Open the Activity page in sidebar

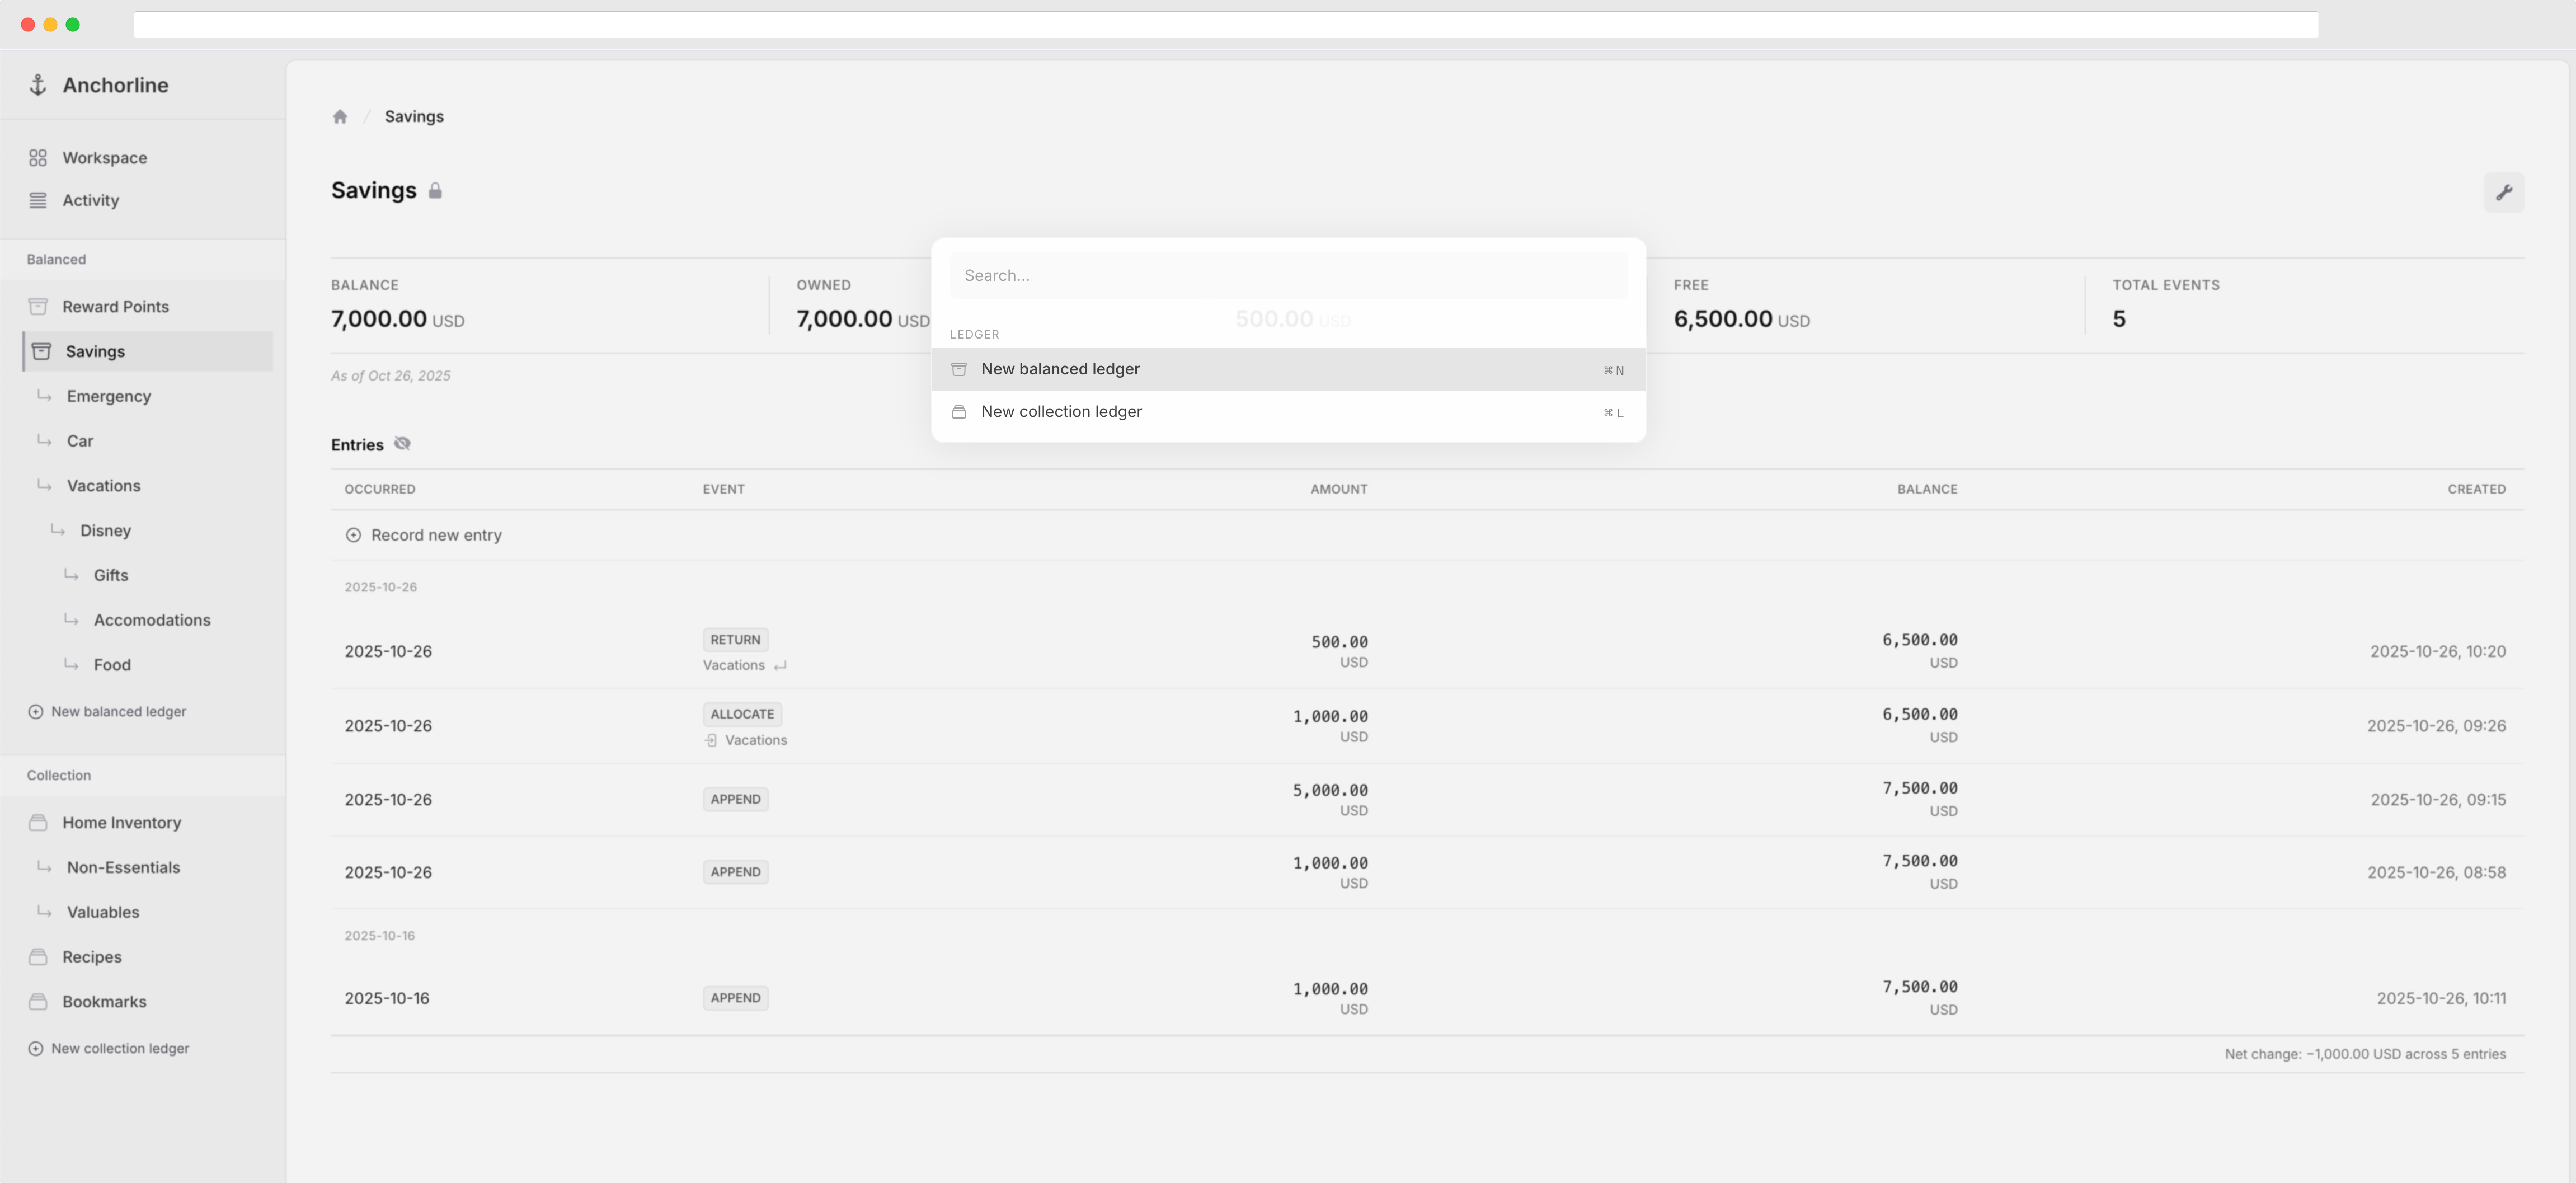[x=90, y=200]
